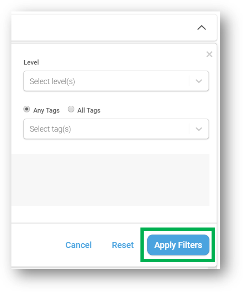Click white space below the tags field
The height and width of the screenshot is (292, 243).
coord(110,147)
